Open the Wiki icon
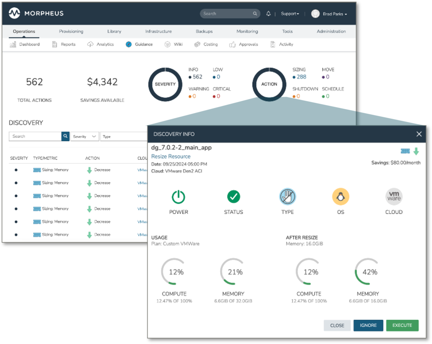This screenshot has width=432, height=344. [x=167, y=44]
